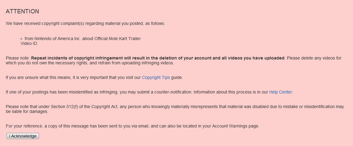Click the Official Mole Kart Trailer title

[118, 39]
